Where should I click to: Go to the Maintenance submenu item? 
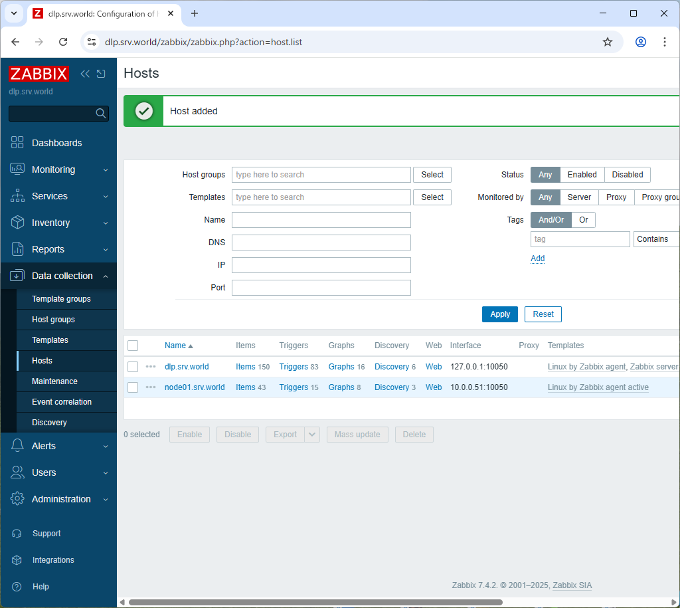tap(54, 381)
